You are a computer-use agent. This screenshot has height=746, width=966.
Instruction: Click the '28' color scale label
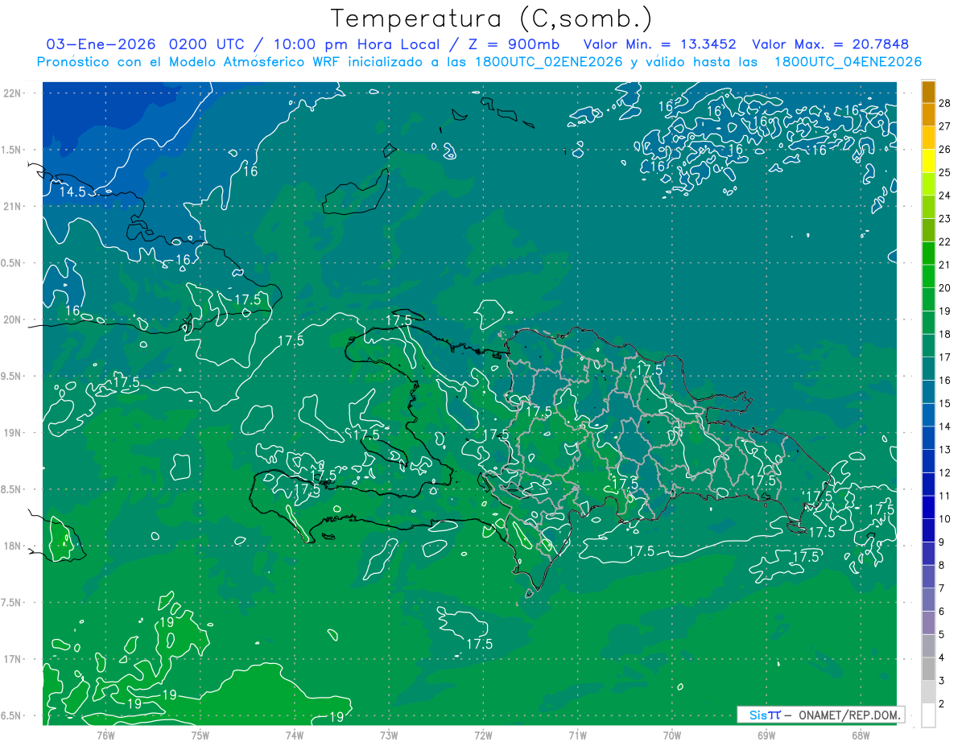[945, 103]
